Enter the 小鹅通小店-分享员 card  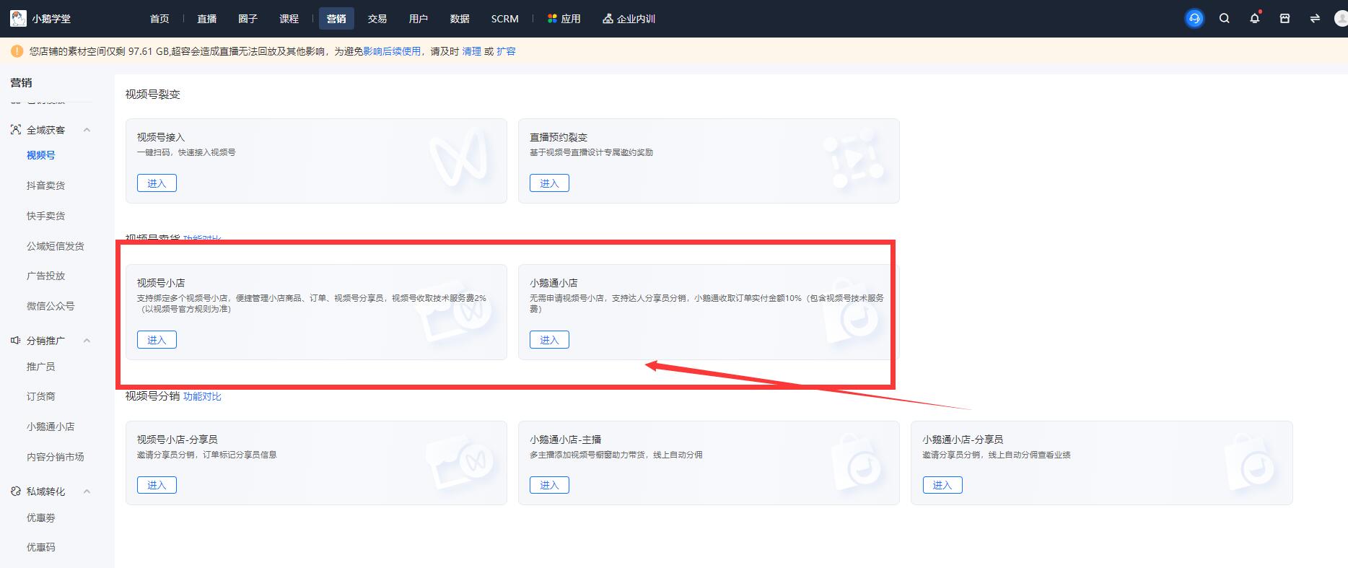pos(942,485)
